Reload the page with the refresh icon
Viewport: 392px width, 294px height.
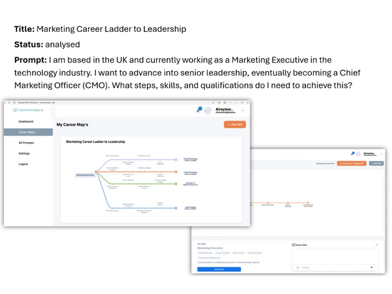coord(14,102)
